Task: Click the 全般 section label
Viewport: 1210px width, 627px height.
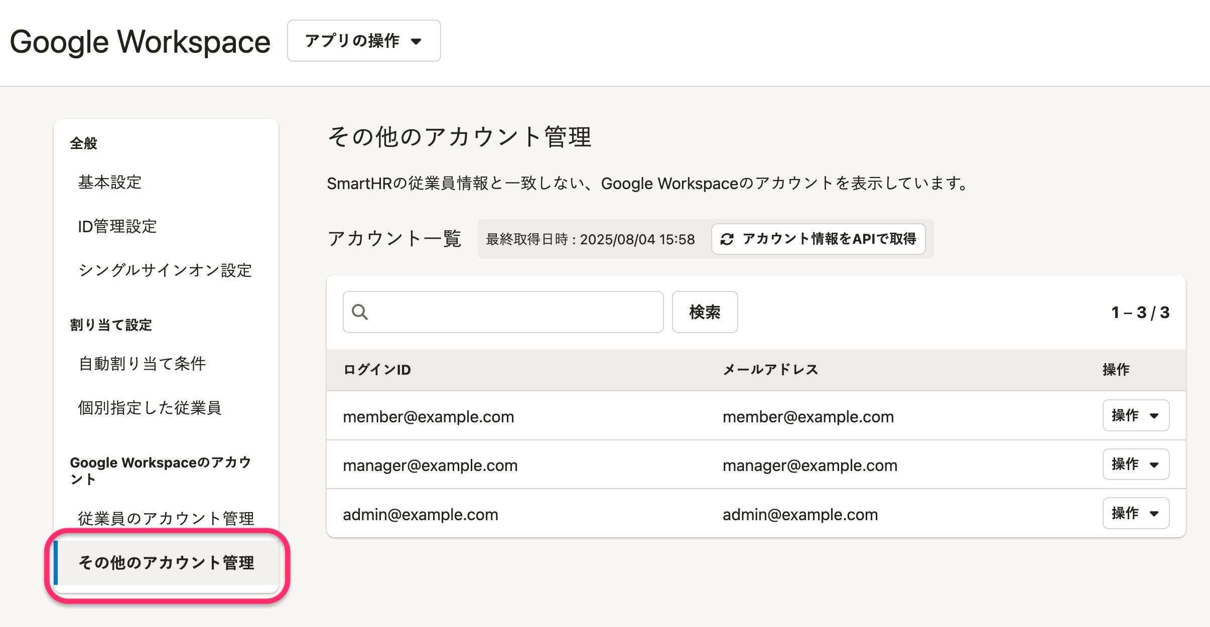Action: tap(84, 143)
